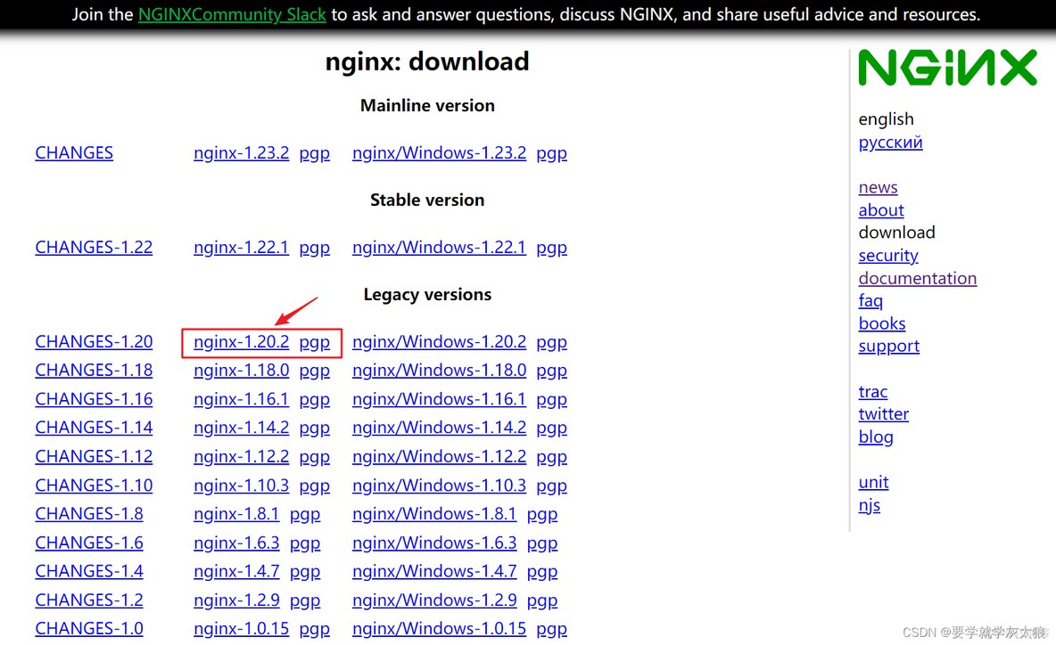Viewport: 1056px width, 645px height.
Task: Download nginx-1.16.1 source
Action: click(241, 399)
